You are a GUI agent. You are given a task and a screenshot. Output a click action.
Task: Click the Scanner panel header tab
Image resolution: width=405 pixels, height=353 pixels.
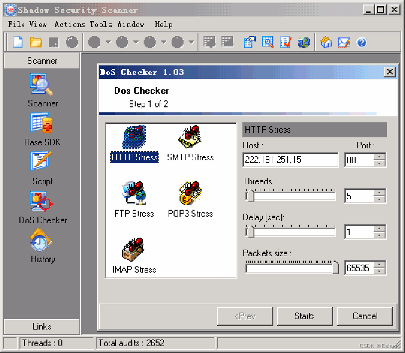42,61
